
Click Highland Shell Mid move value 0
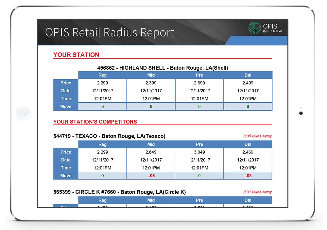point(151,106)
